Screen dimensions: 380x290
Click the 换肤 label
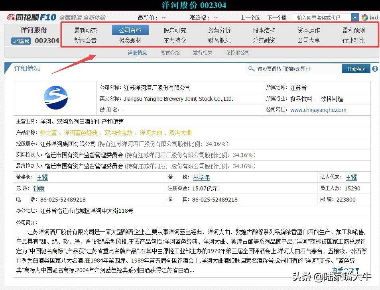[374, 18]
